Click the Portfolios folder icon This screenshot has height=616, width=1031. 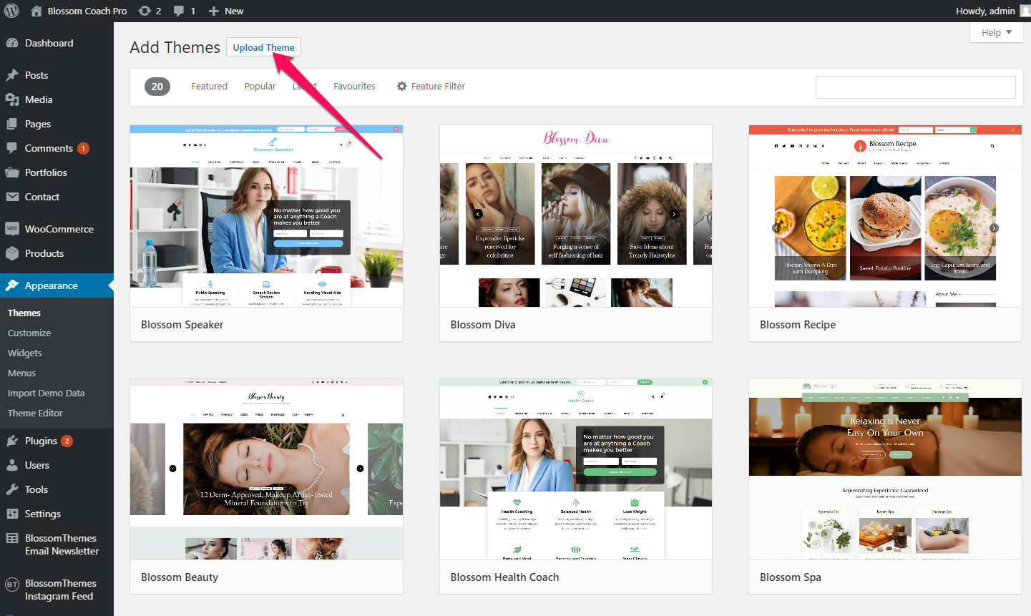click(x=12, y=172)
